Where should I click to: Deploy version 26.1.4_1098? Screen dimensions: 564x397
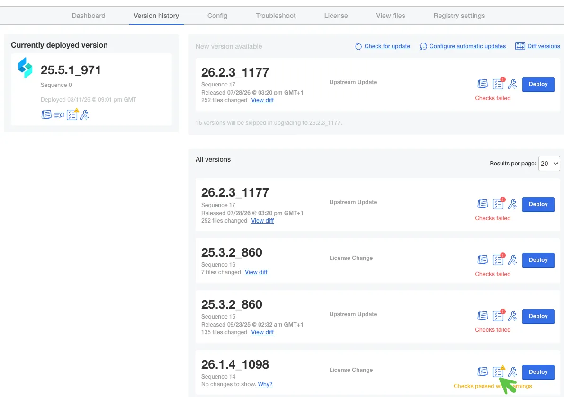(x=538, y=372)
